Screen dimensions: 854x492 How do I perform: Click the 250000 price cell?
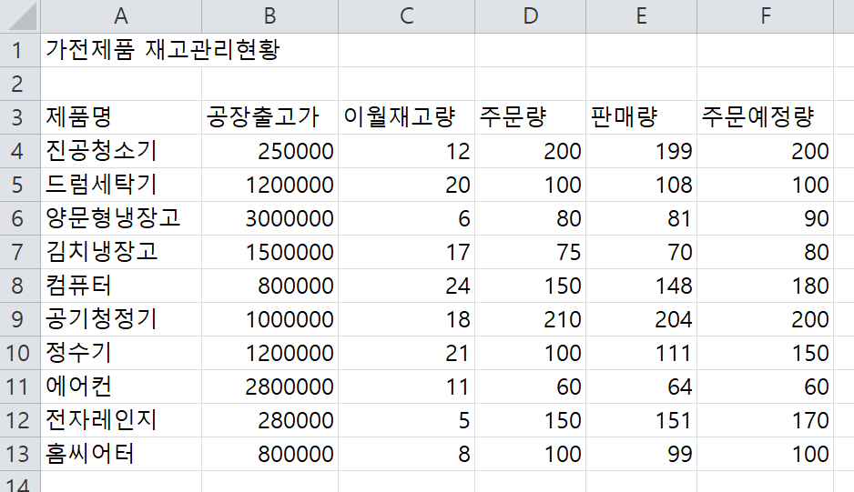point(269,151)
